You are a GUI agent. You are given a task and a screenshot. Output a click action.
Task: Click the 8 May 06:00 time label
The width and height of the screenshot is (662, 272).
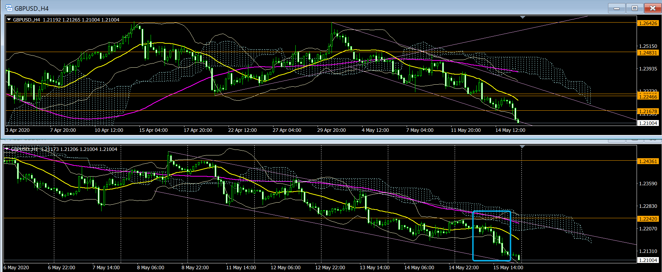(151, 267)
